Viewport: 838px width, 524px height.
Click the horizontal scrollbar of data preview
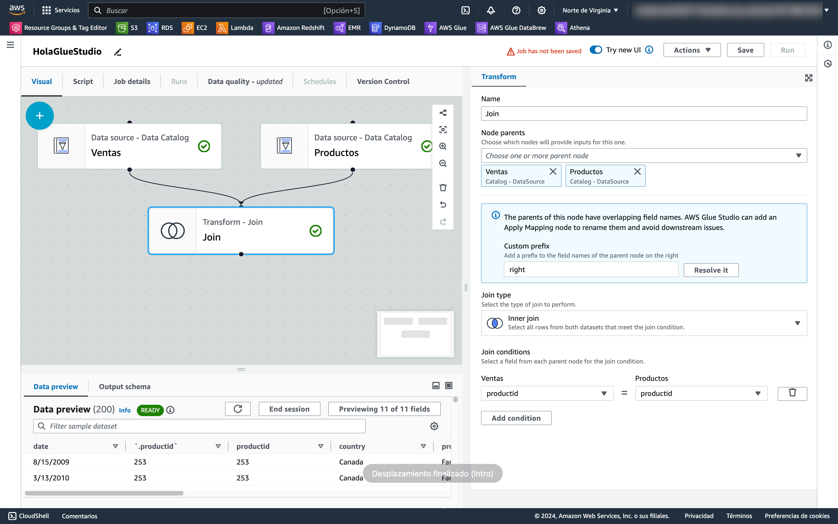click(104, 493)
